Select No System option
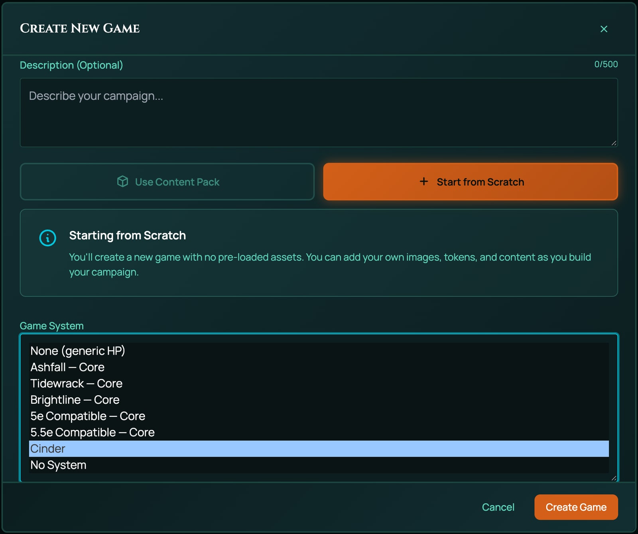The image size is (638, 534). (319, 465)
